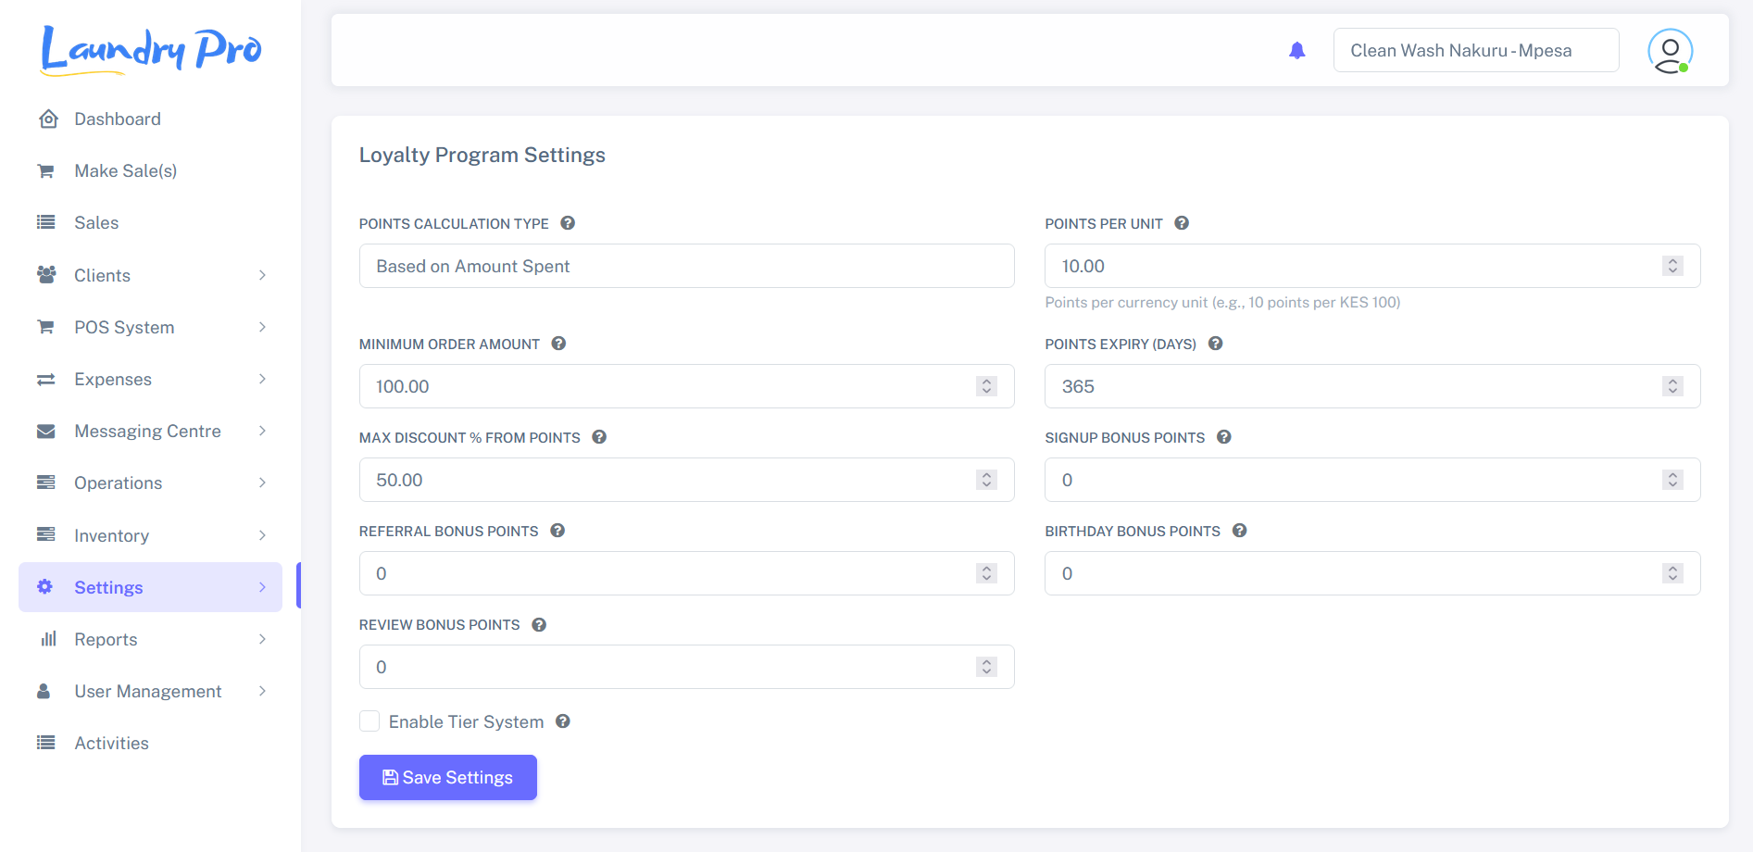
Task: Adjust Max Discount % stepper arrows
Action: [x=986, y=480]
